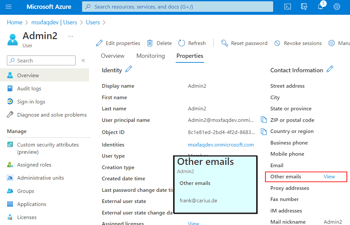Edit Identity section with pencil icon
Screen dimensions: 350x225
[129, 69]
